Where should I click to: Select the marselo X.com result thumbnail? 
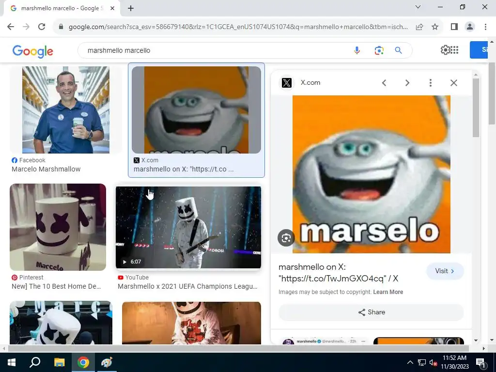197,110
